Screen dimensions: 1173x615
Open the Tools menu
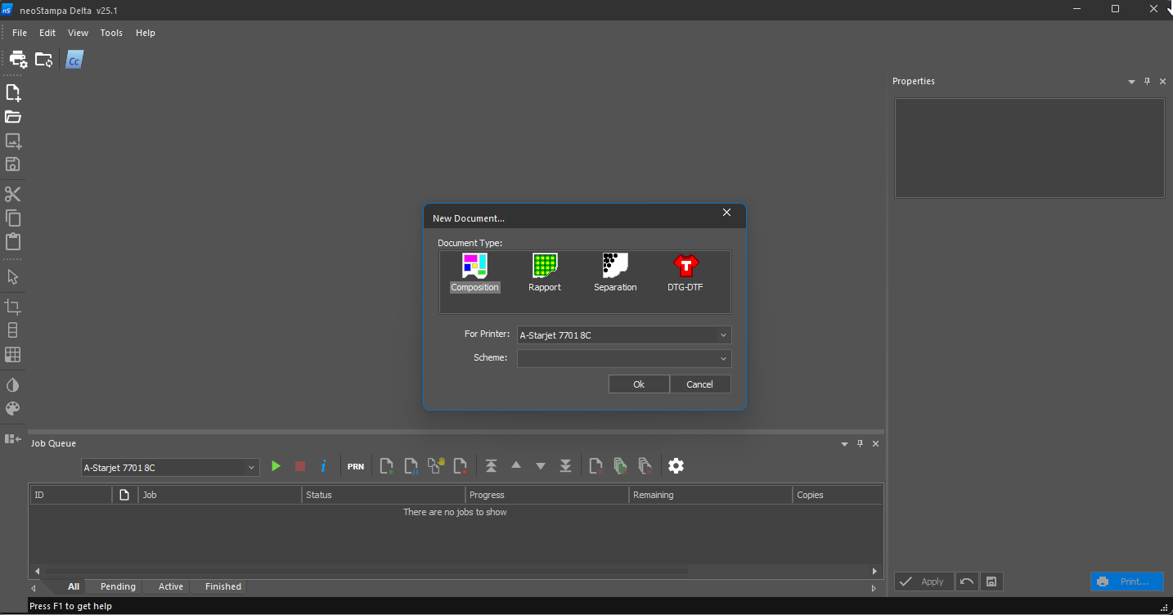[x=111, y=33]
